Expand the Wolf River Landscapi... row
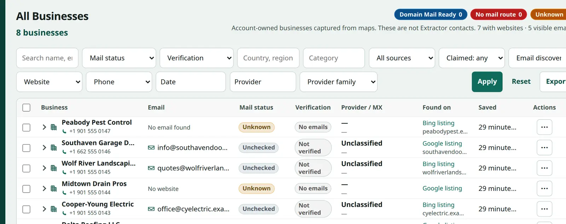Image resolution: width=566 pixels, height=224 pixels. point(44,168)
